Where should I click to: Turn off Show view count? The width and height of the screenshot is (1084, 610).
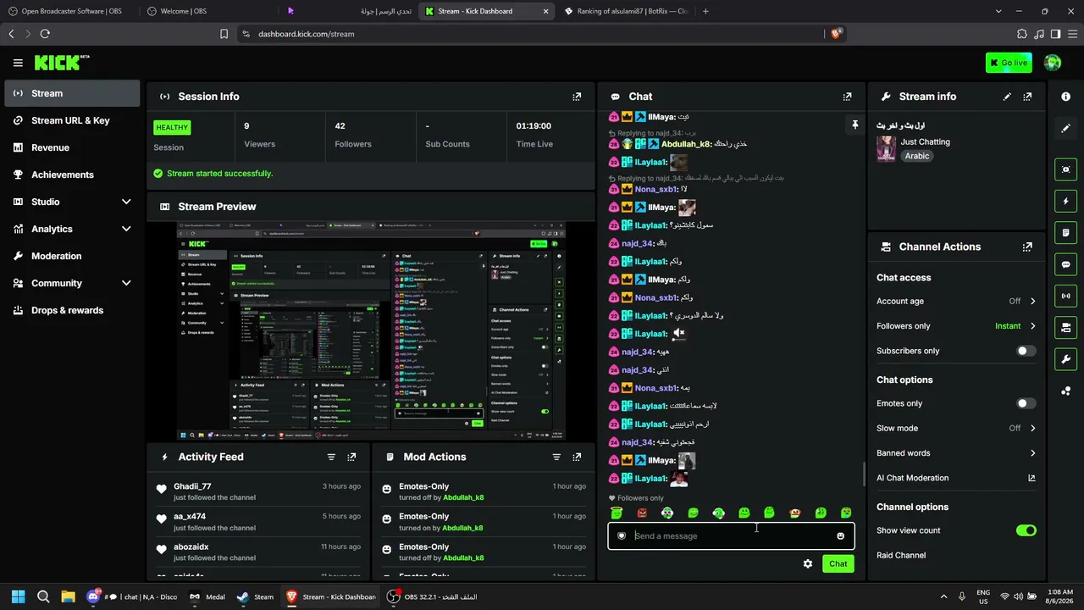1026,530
